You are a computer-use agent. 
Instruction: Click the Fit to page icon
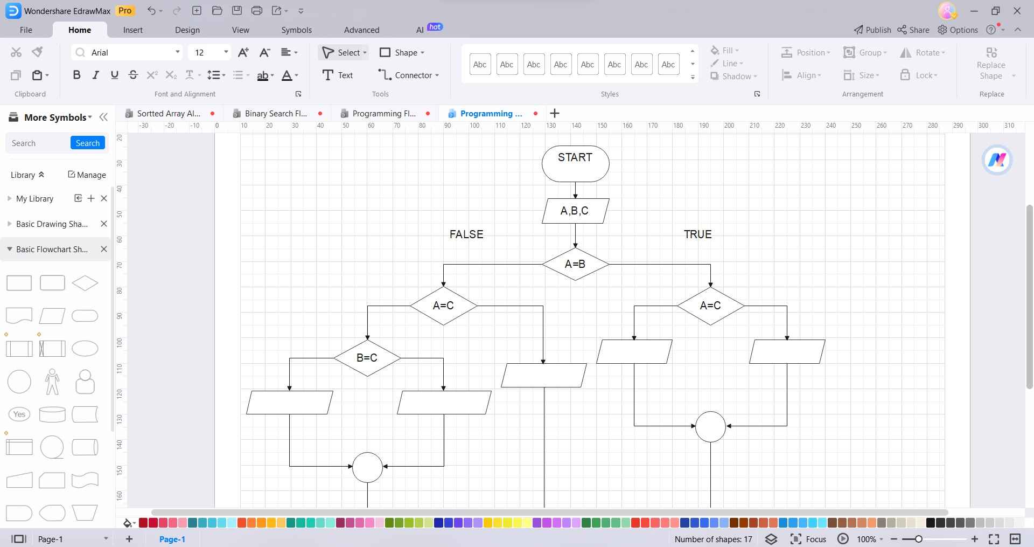[x=994, y=539]
